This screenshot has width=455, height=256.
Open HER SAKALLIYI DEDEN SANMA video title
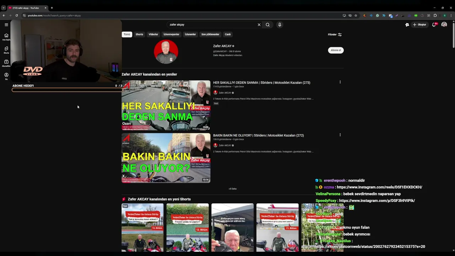click(262, 82)
